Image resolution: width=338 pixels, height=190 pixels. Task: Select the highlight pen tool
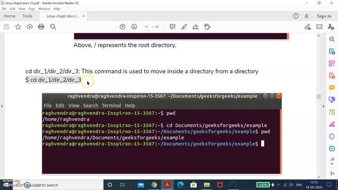[184, 27]
